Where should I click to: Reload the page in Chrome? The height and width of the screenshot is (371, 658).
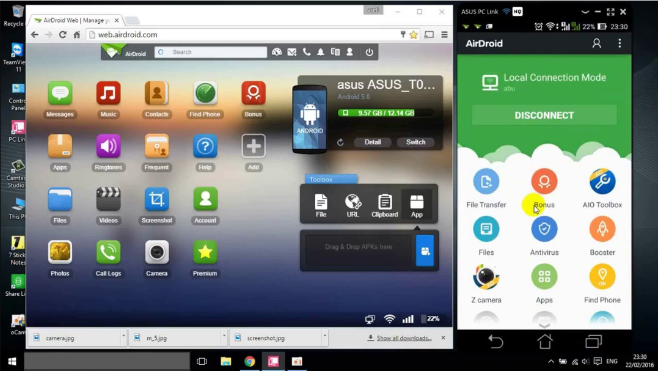tap(62, 35)
